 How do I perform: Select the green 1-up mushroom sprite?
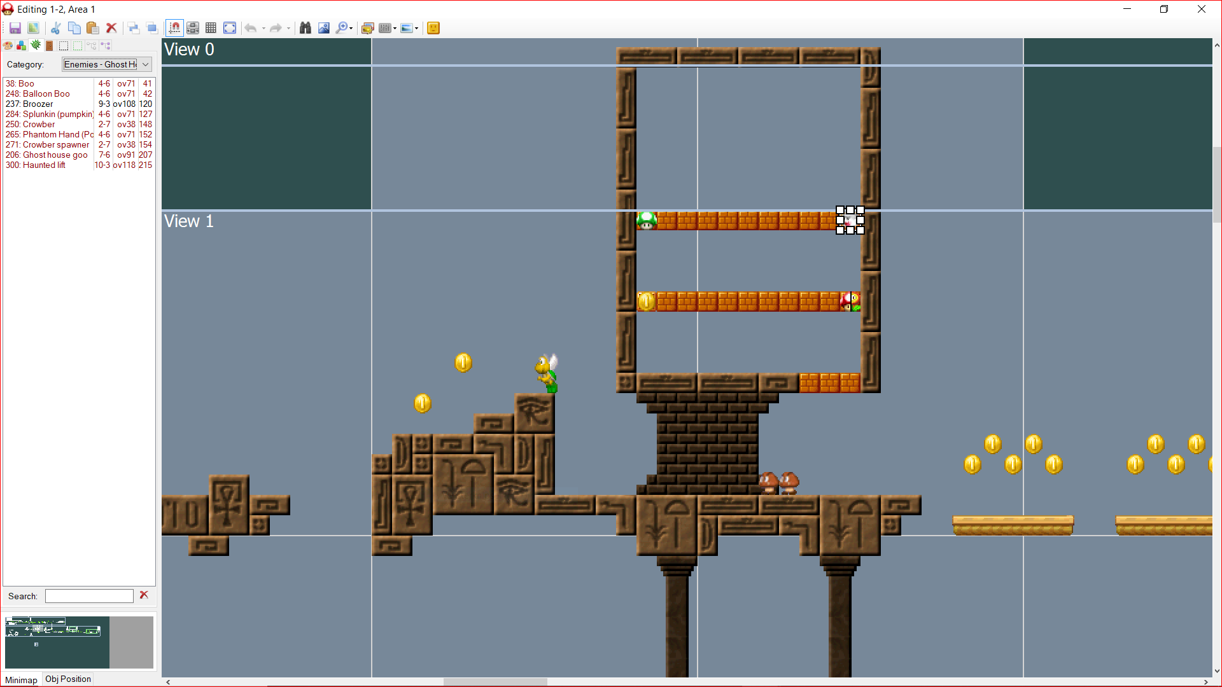coord(647,221)
